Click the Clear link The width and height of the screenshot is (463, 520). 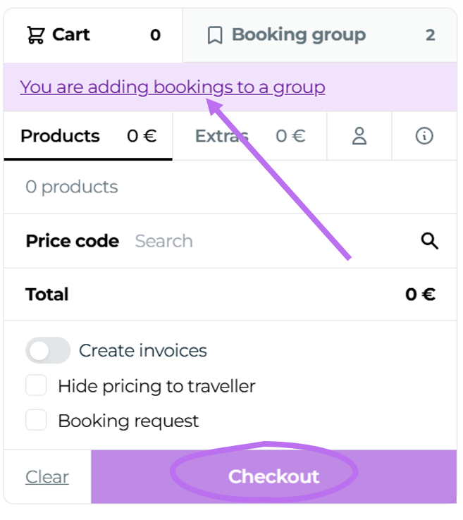tap(47, 477)
